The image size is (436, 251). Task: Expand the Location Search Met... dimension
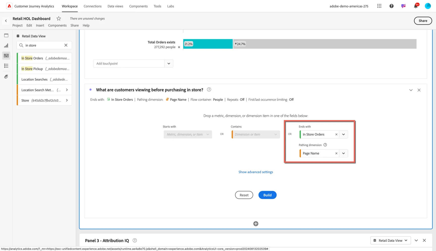(67, 90)
